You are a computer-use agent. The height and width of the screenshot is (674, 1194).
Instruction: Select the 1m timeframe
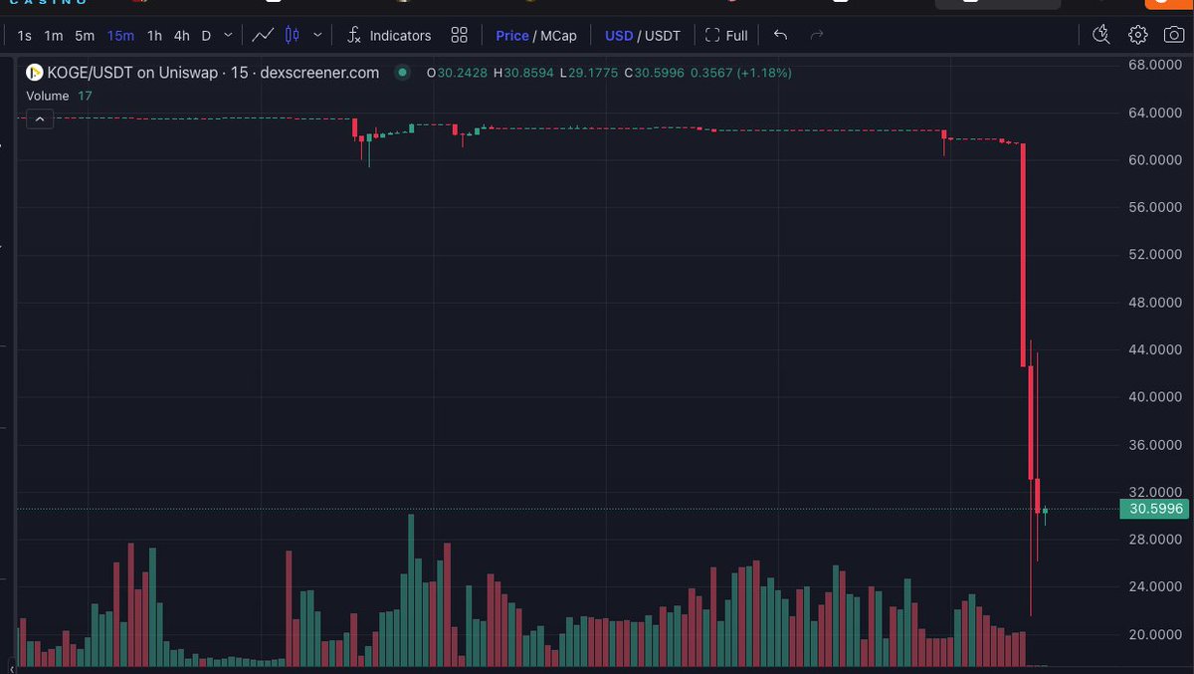[53, 35]
